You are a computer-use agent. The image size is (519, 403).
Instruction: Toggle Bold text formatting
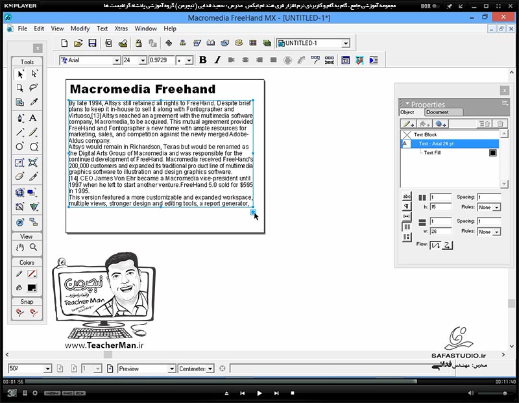click(203, 60)
